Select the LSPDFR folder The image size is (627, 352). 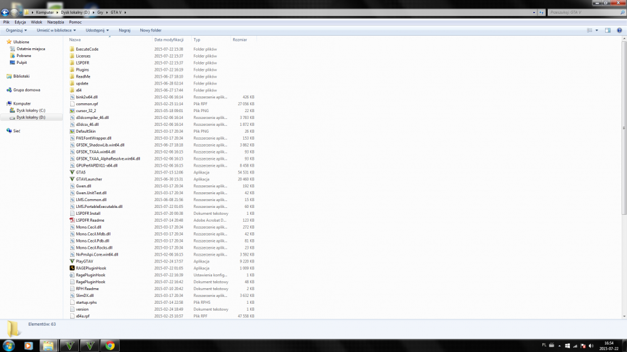click(82, 63)
